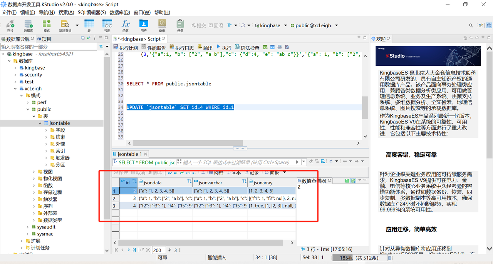
Task: Collapse the jsontable tree node
Action: [x=40, y=123]
